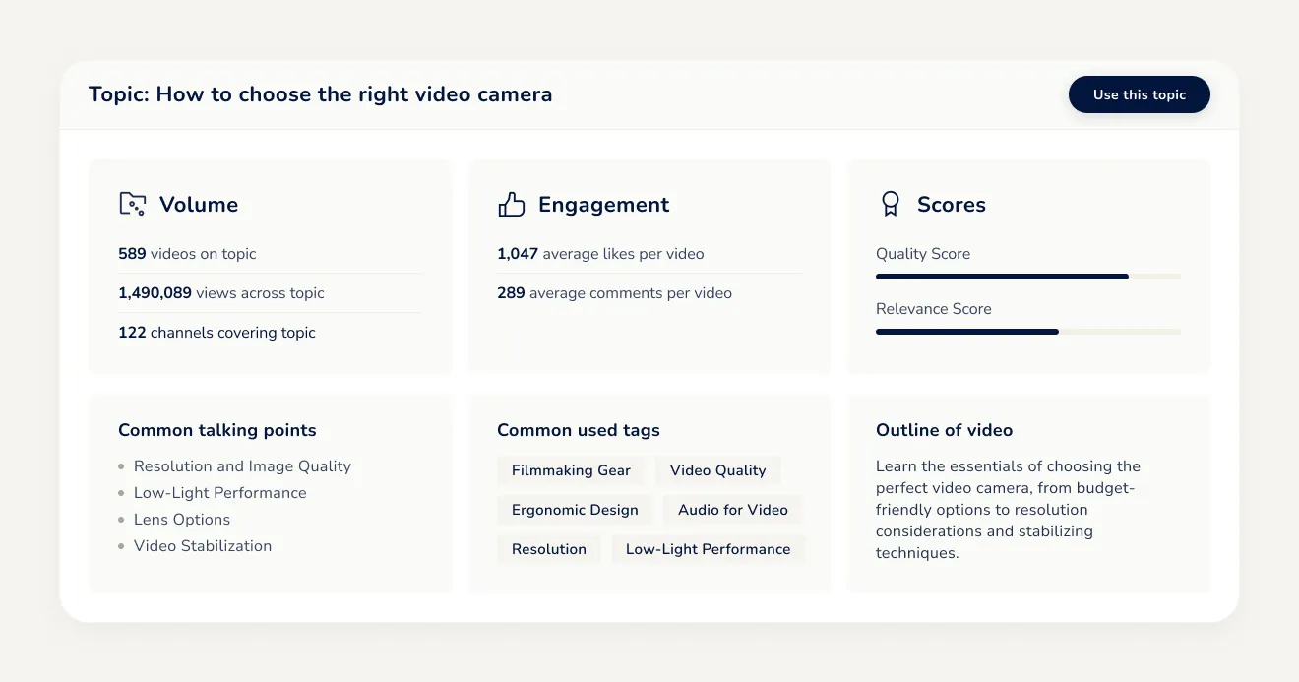Click the 122 channels covering topic stat

pyautogui.click(x=216, y=333)
